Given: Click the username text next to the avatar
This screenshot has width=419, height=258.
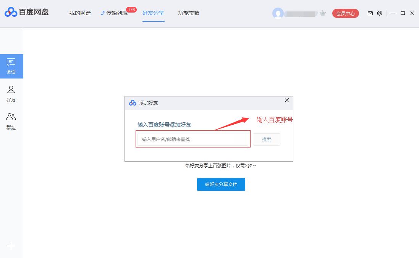Looking at the screenshot, I should click(300, 13).
